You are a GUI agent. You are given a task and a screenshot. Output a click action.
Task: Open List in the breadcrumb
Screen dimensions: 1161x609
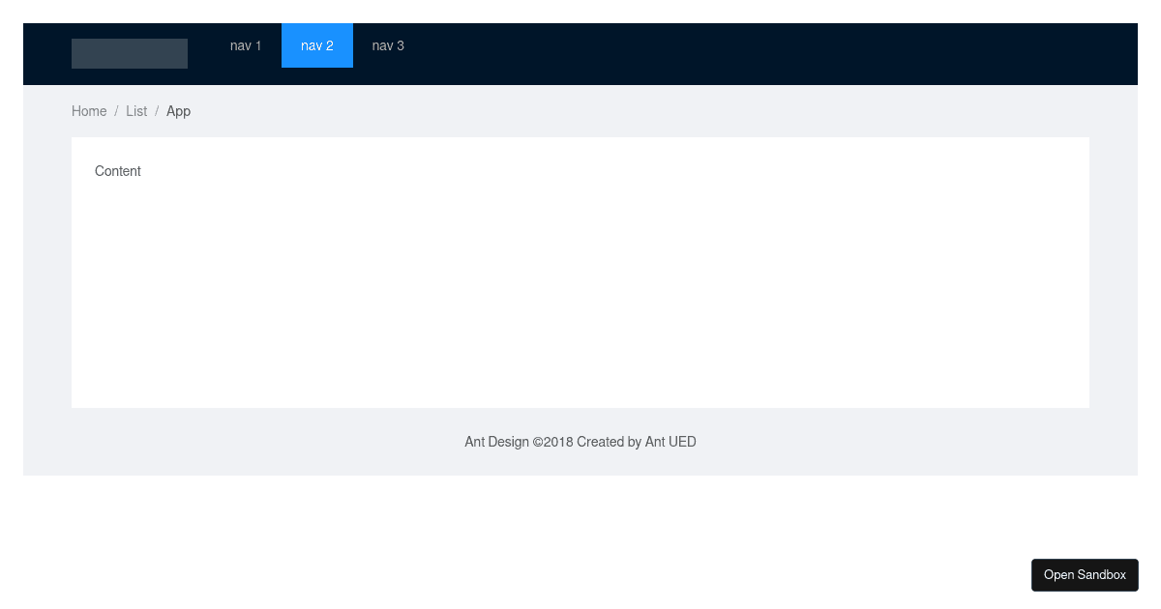136,111
